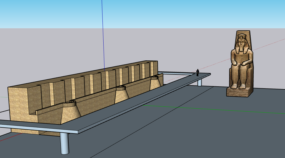285x158 pixels.
Task: Click the far support pillar under the walkway
Action: tap(200, 82)
